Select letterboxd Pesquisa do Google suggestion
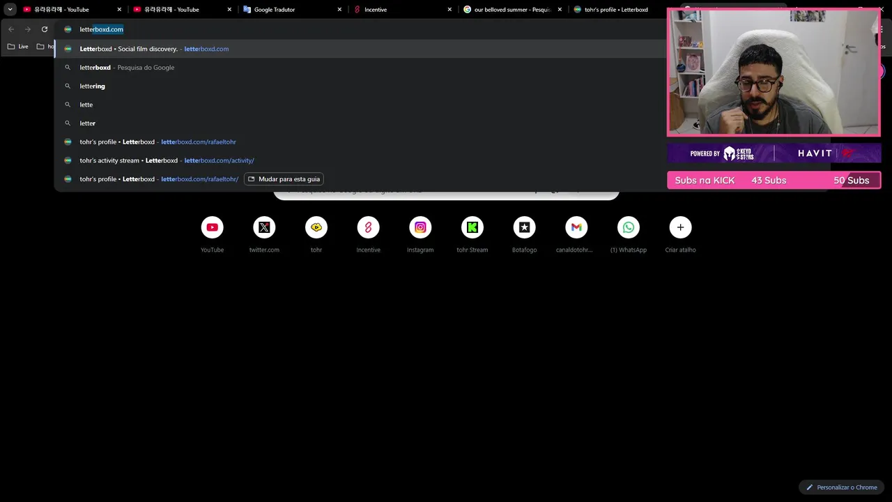This screenshot has height=502, width=892. pos(360,68)
